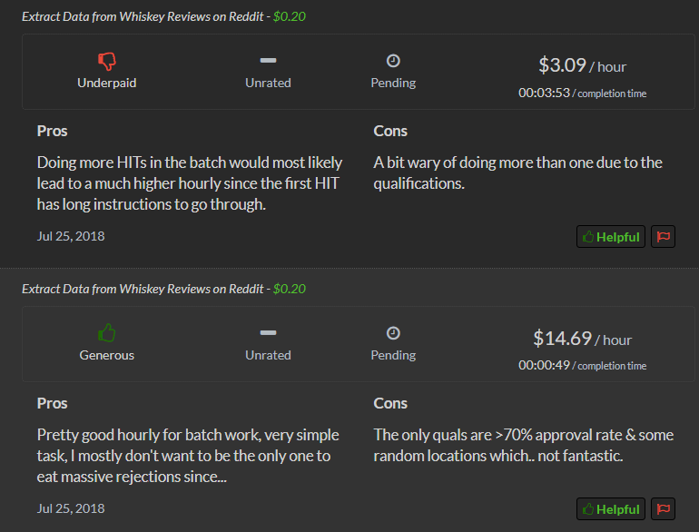The image size is (699, 532).
Task: Select the $0.20 reward above Generous review
Action: pyautogui.click(x=290, y=289)
